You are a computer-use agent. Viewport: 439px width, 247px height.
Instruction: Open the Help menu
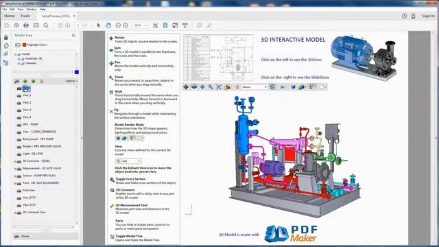(x=43, y=9)
